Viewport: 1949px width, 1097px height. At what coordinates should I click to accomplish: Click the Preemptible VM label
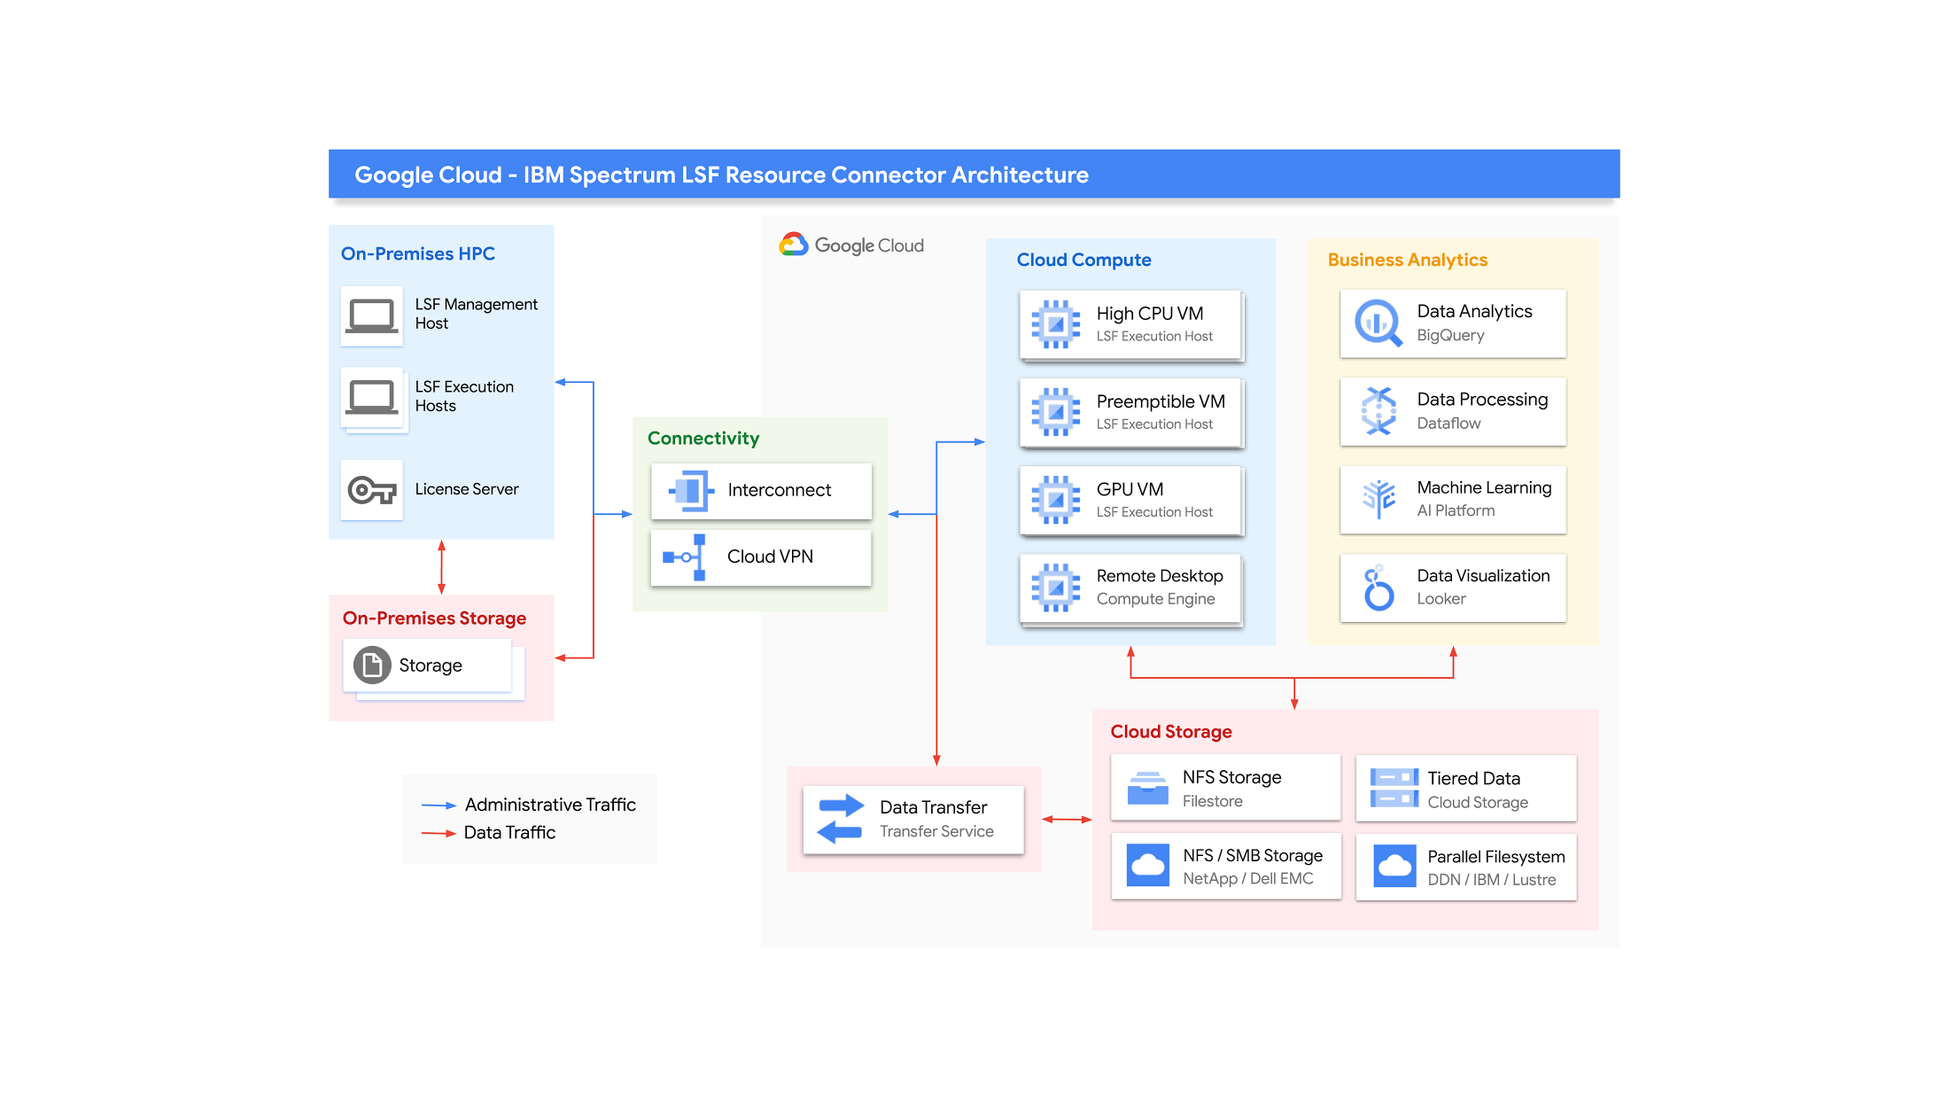pyautogui.click(x=1161, y=401)
